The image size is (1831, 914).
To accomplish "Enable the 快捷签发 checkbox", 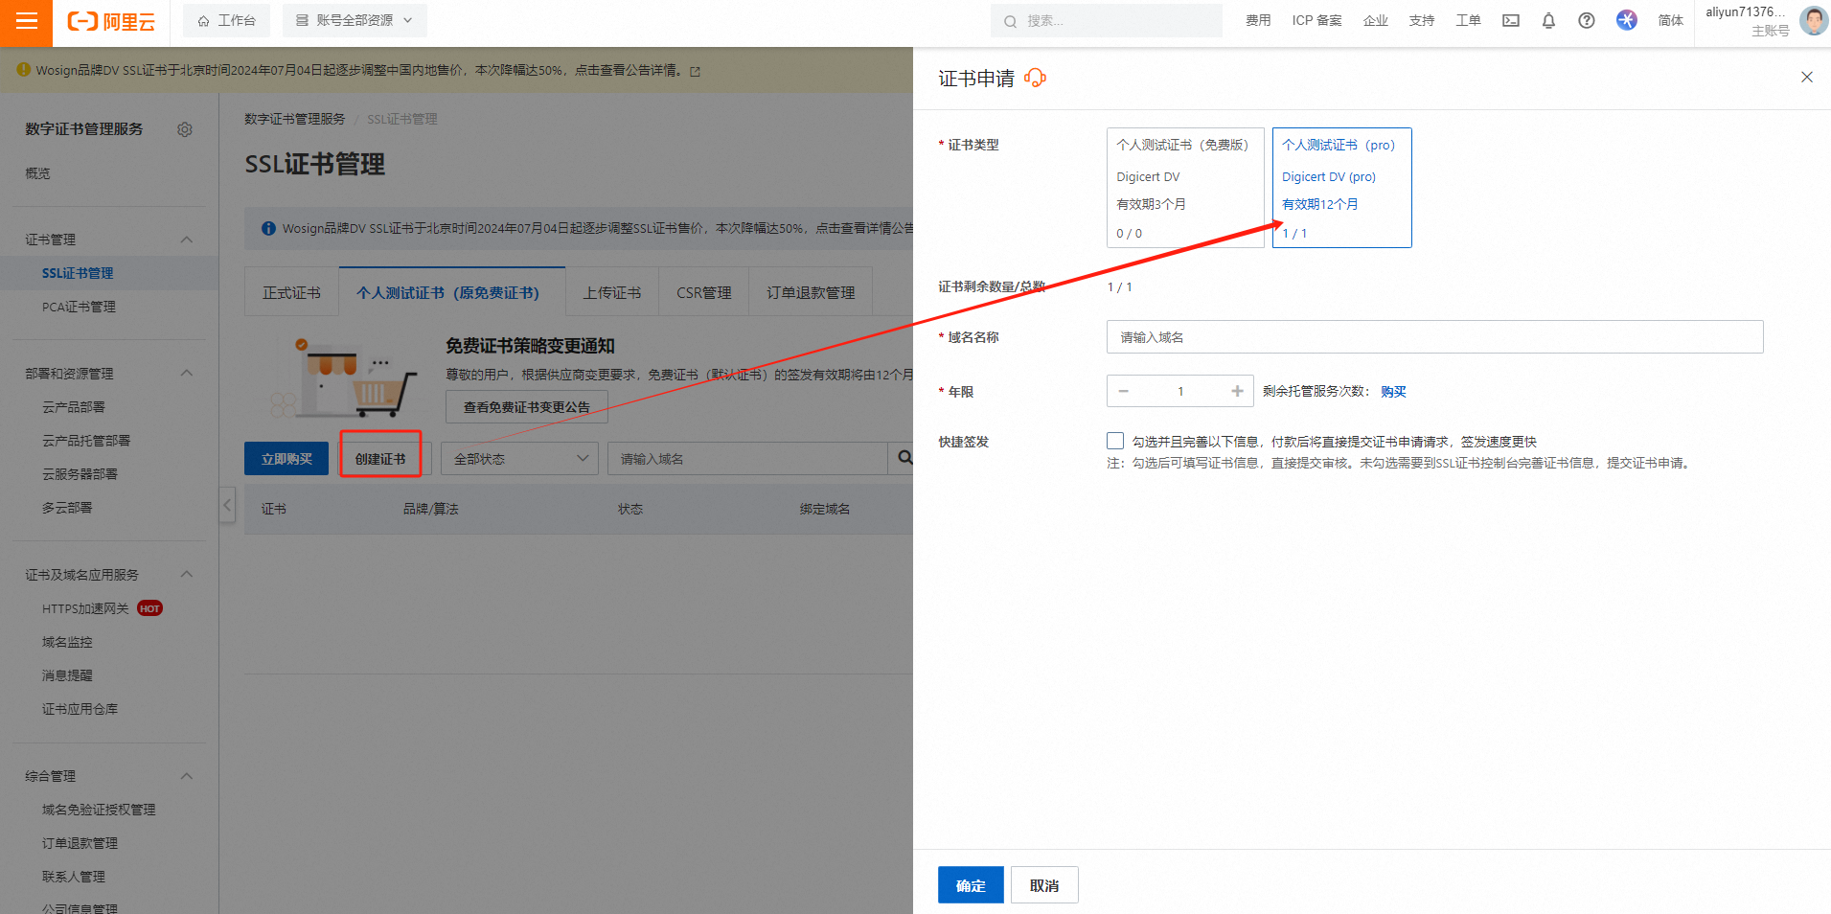I will point(1115,441).
